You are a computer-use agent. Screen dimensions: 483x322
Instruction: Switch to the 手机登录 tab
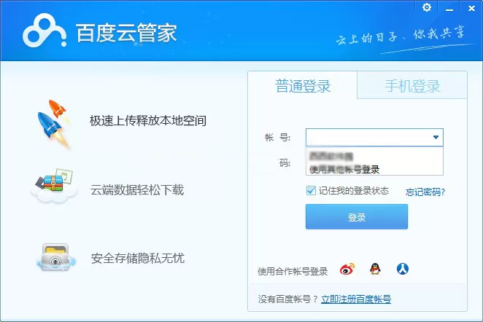coord(412,85)
